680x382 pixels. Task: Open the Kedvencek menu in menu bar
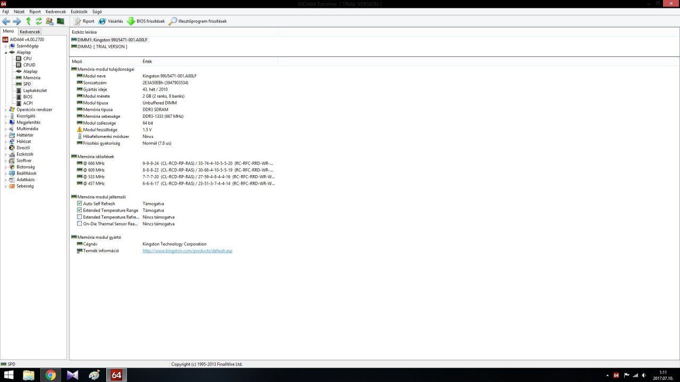(56, 12)
